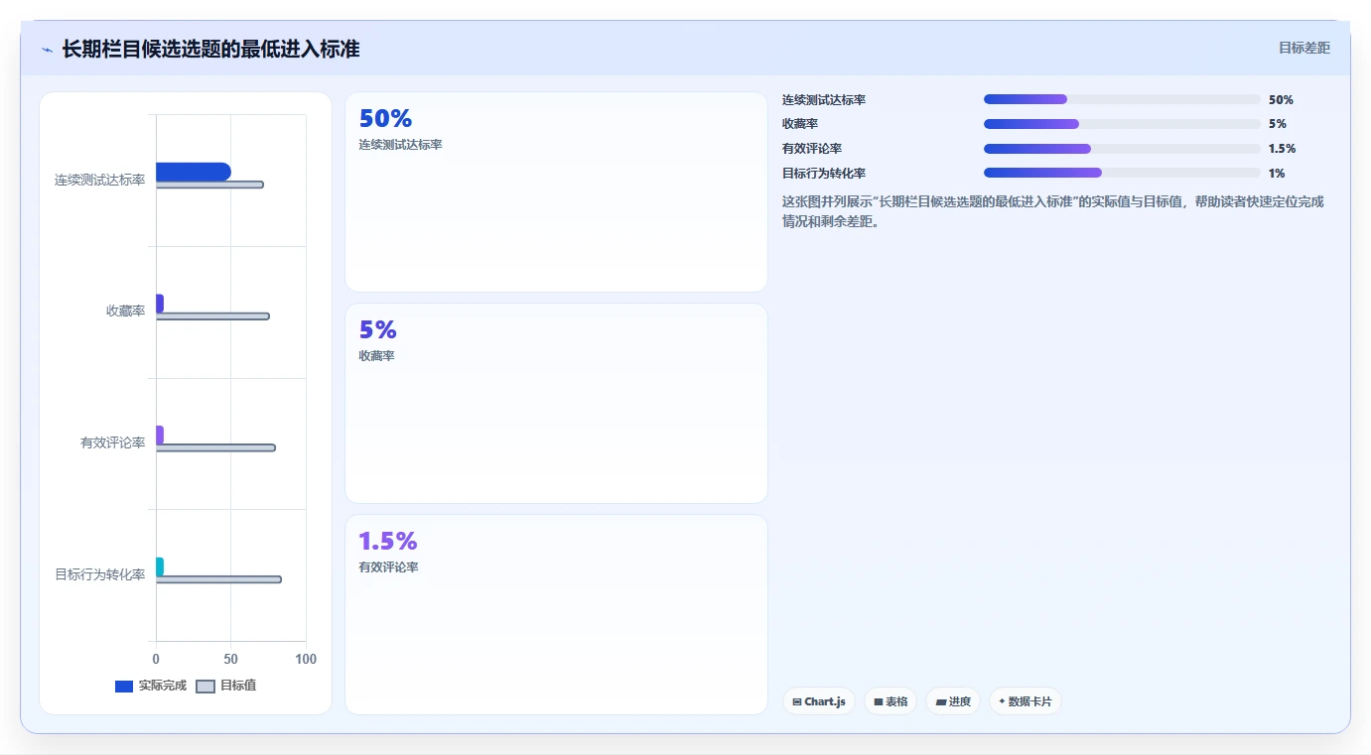
Task: Click the 有效评论率 progress bar
Action: pyautogui.click(x=1122, y=149)
